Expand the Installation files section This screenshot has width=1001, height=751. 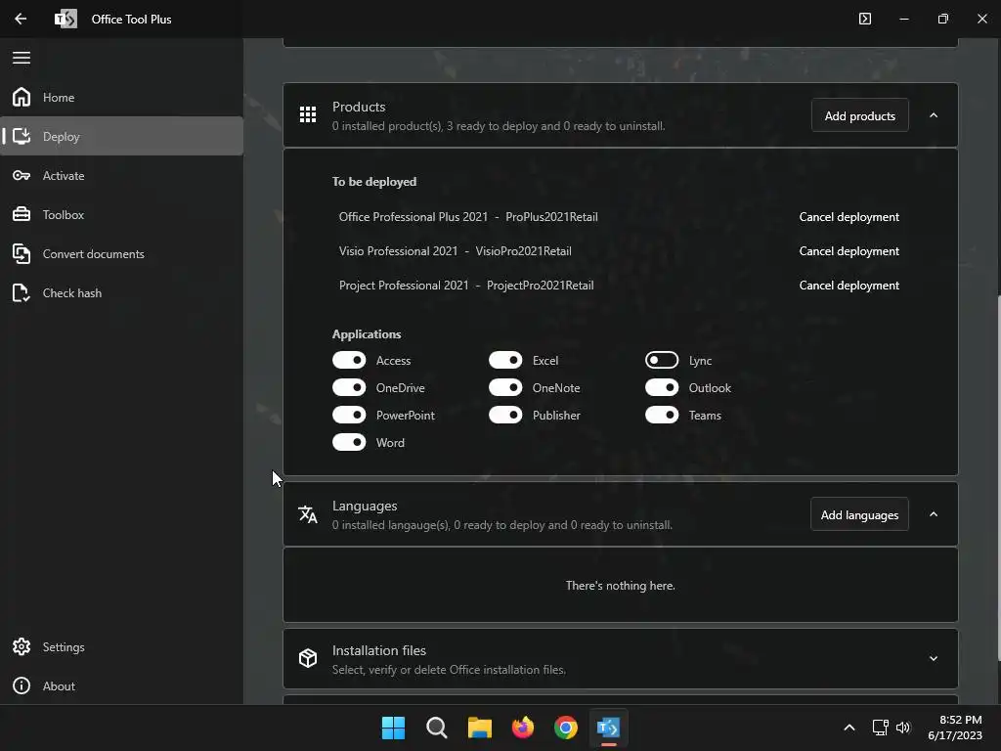tap(934, 658)
